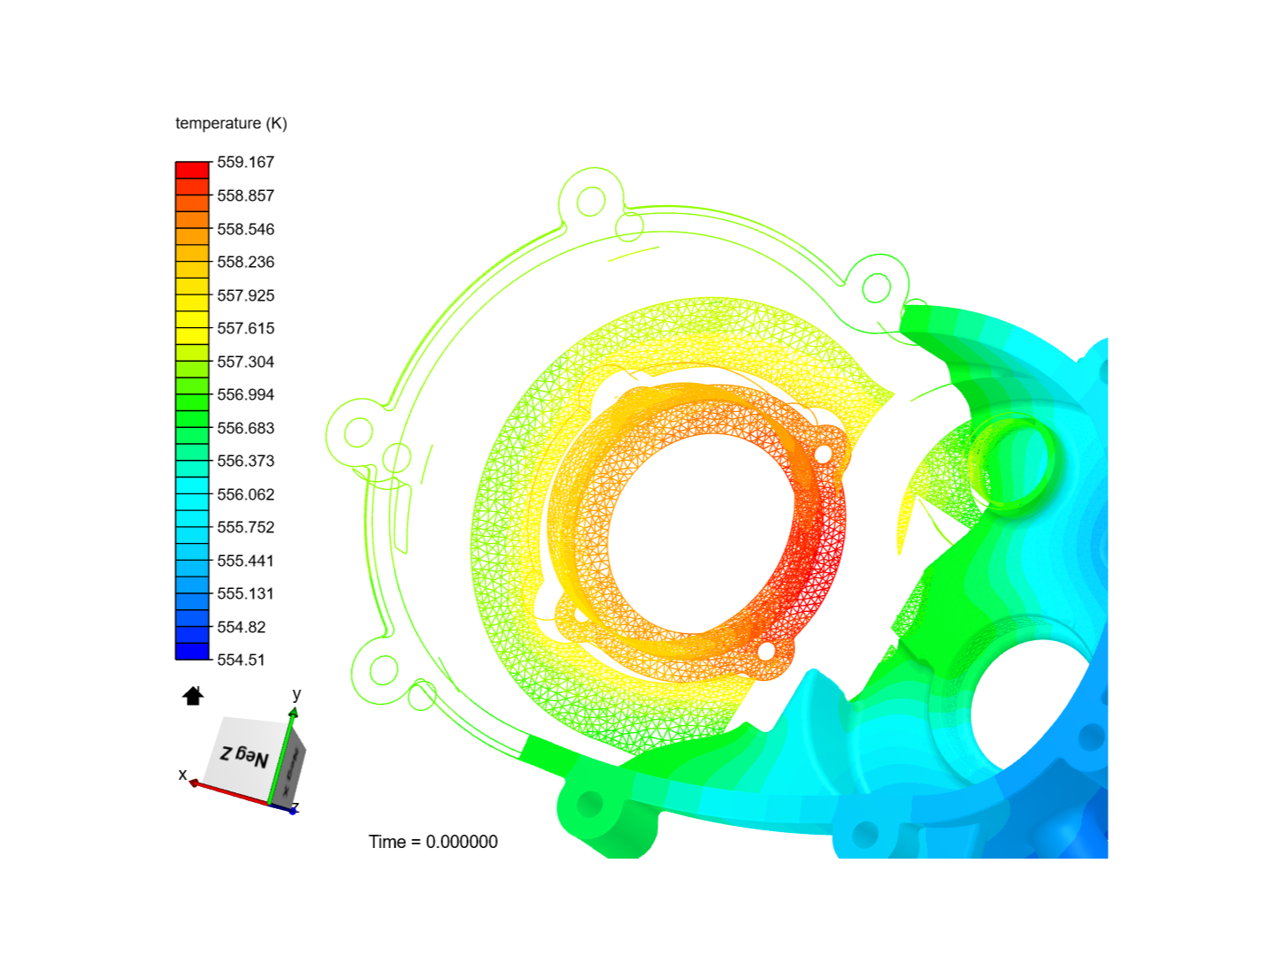Click legend value 556.062
The image size is (1274, 955).
coord(246,494)
